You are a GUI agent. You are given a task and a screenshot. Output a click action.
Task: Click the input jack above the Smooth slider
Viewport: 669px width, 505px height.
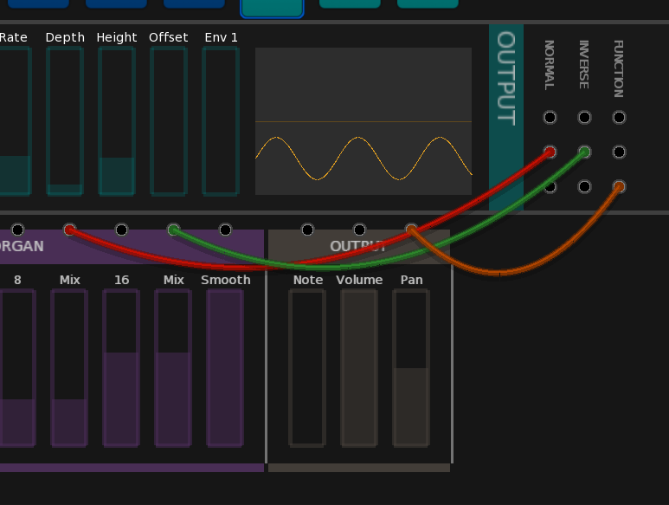[225, 230]
